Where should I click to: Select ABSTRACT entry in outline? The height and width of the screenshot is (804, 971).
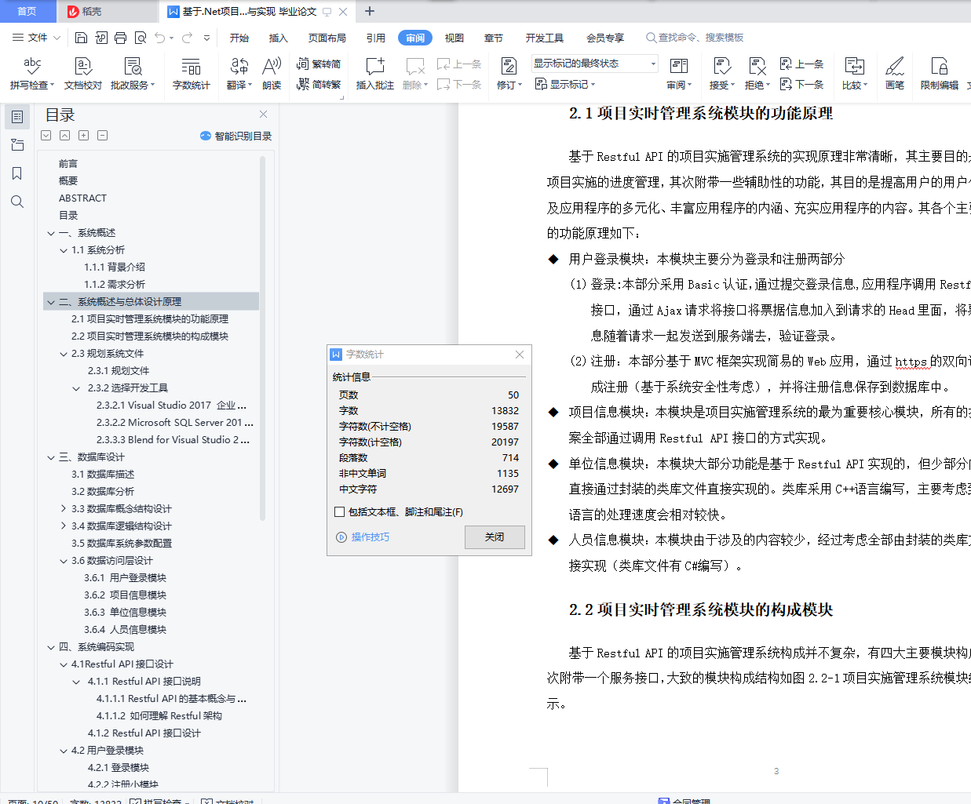tap(82, 198)
